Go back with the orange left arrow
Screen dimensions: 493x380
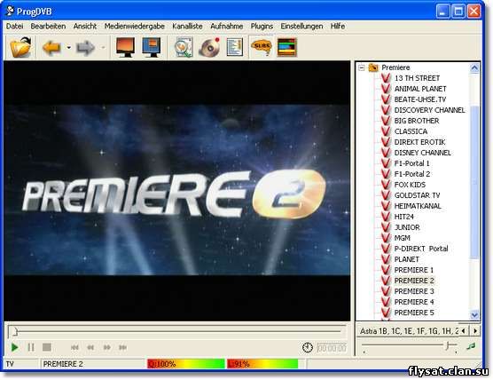point(51,48)
